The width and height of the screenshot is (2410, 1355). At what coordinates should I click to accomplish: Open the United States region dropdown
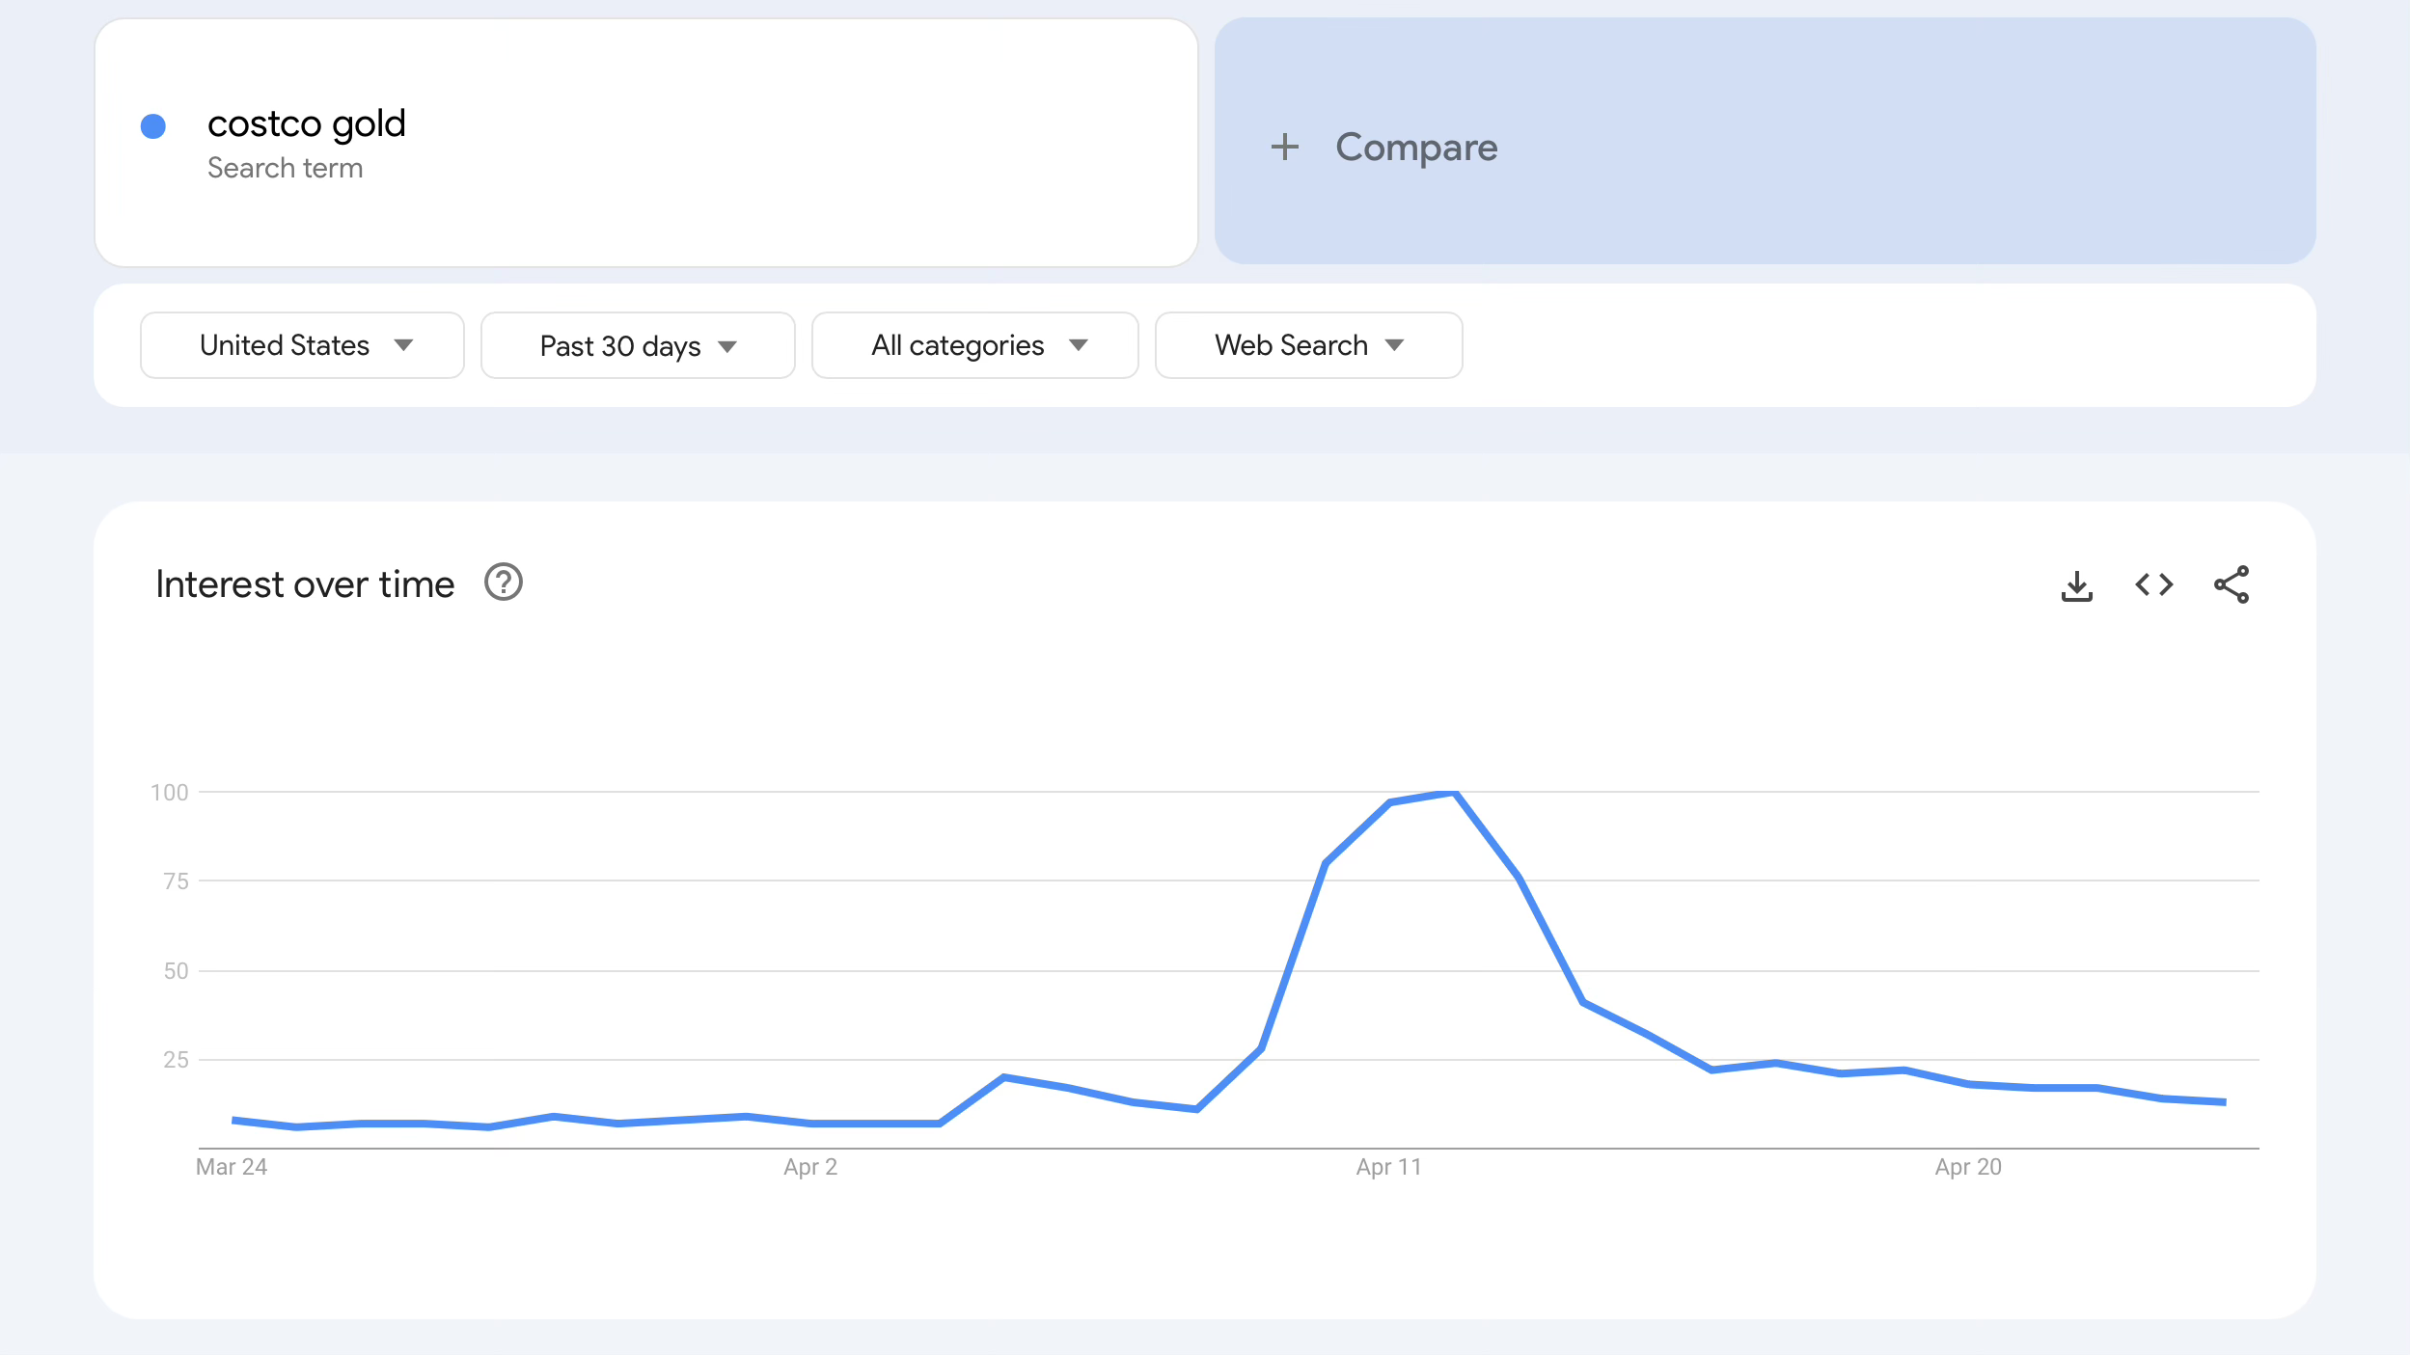[302, 345]
